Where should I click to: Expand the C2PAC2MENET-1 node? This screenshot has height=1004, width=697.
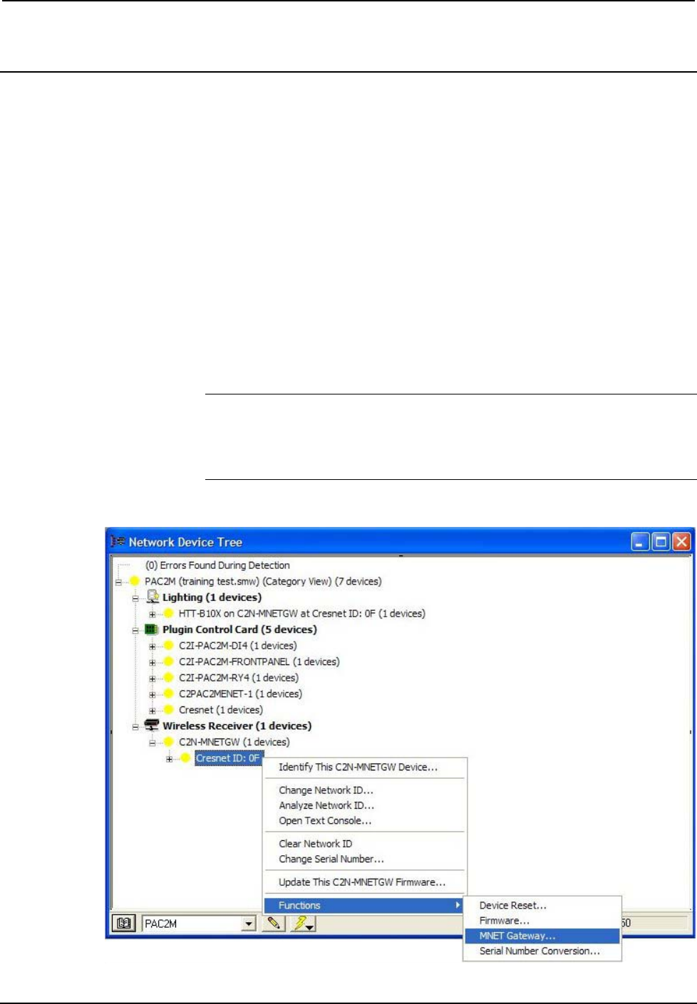pyautogui.click(x=153, y=694)
